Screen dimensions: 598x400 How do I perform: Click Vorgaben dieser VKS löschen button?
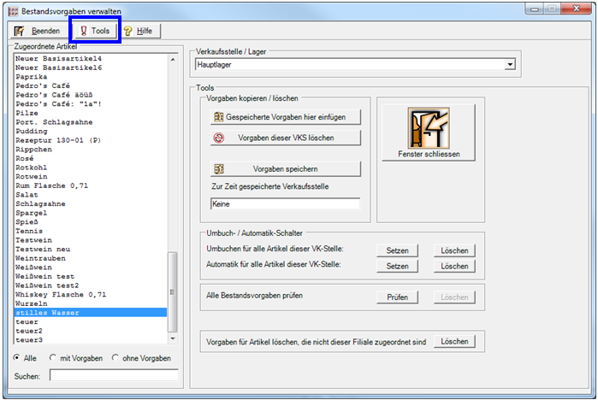coord(285,138)
